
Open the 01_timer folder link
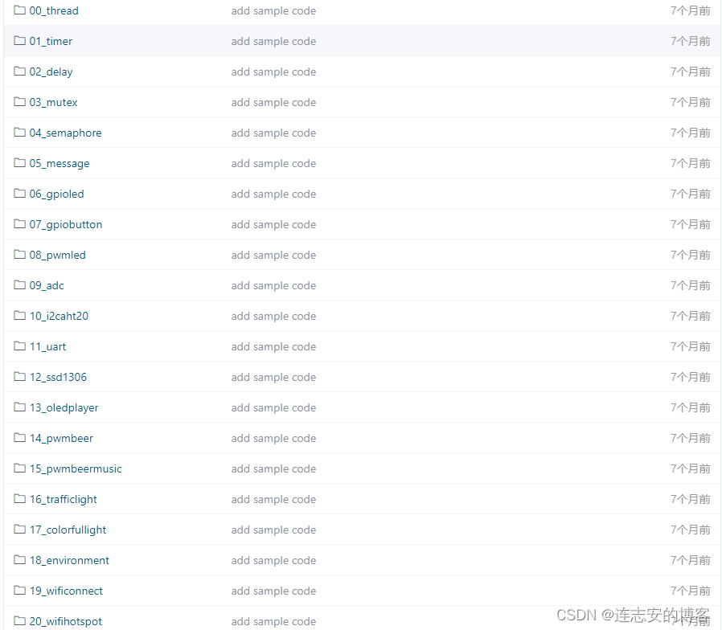[51, 41]
